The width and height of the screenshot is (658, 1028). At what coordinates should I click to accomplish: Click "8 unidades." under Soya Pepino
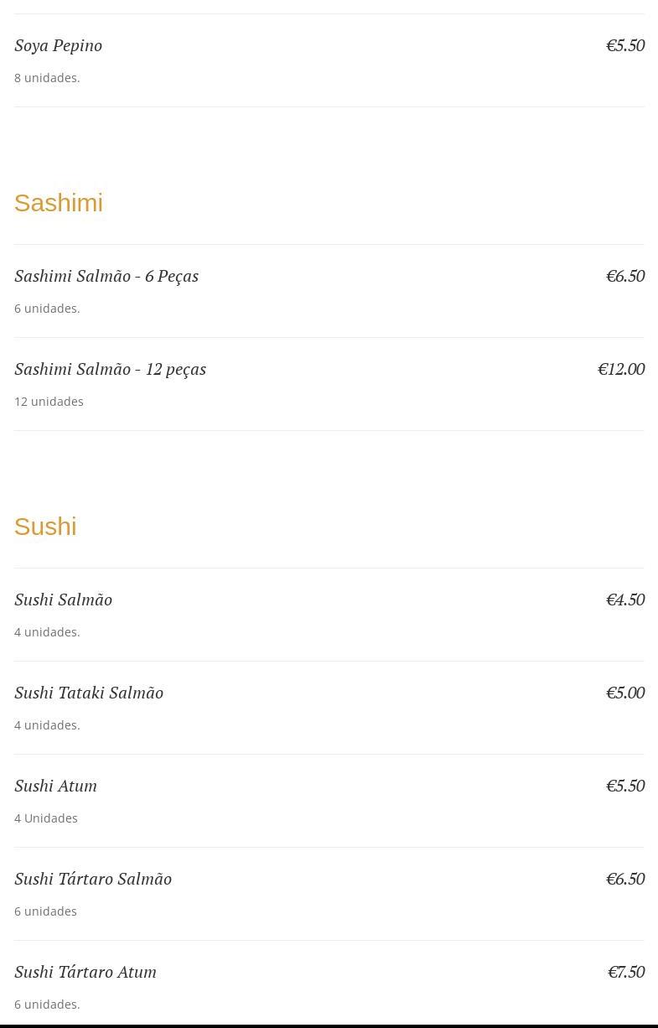click(47, 78)
